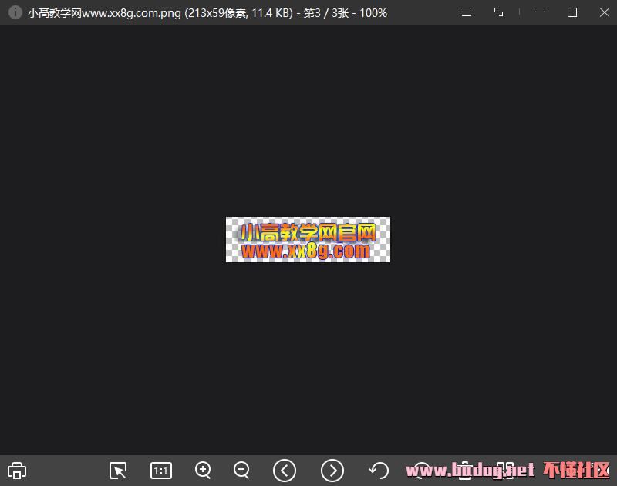Click the displayed logo image

point(308,239)
